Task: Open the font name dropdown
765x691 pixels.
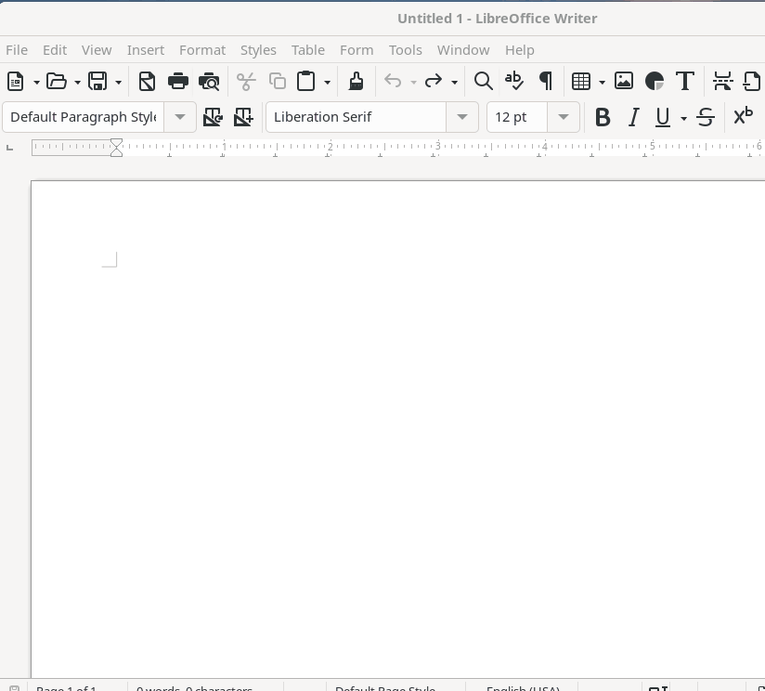Action: pos(461,116)
